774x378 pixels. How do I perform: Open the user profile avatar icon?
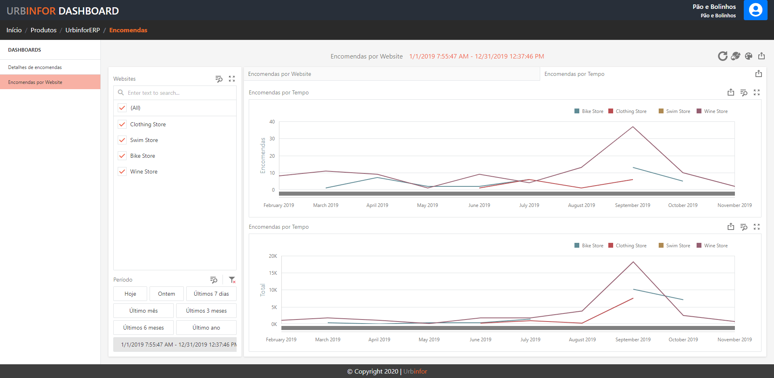(755, 10)
